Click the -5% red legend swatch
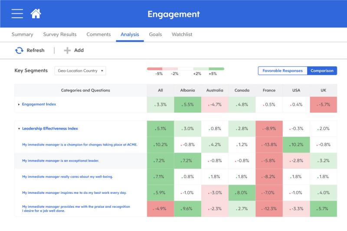The height and width of the screenshot is (231, 347). (x=155, y=69)
